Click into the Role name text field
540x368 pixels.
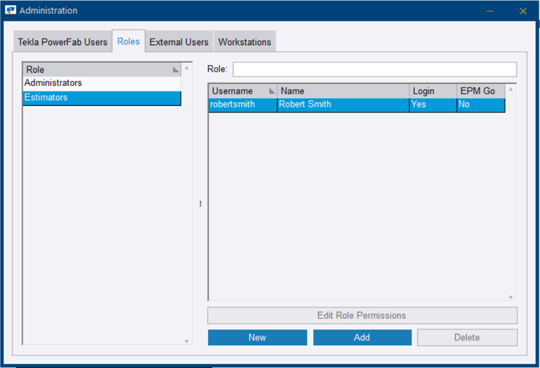[x=374, y=69]
